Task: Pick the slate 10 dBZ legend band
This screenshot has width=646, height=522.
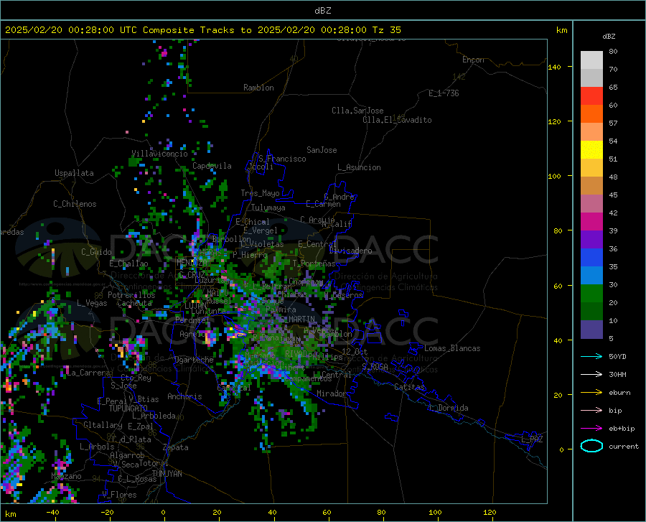Action: click(591, 330)
